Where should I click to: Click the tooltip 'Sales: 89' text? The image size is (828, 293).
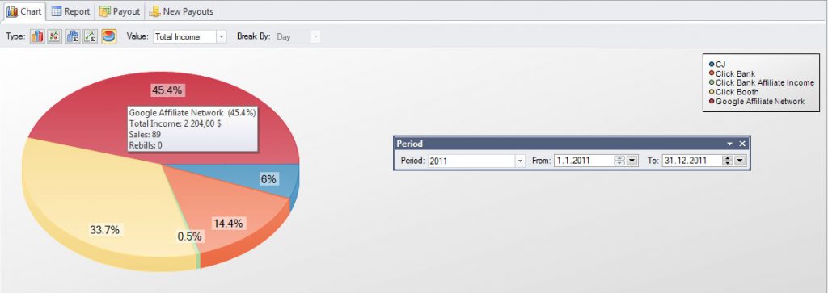pos(145,134)
